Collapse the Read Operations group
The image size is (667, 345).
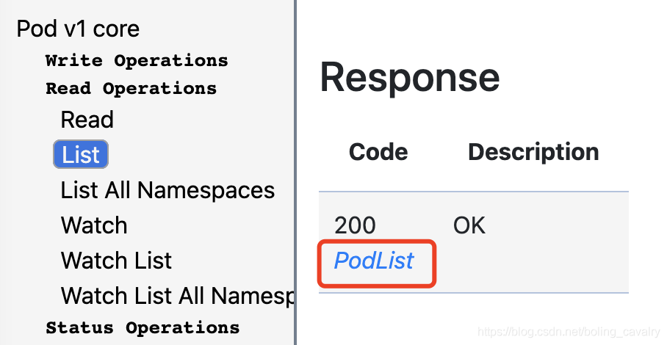tap(131, 88)
